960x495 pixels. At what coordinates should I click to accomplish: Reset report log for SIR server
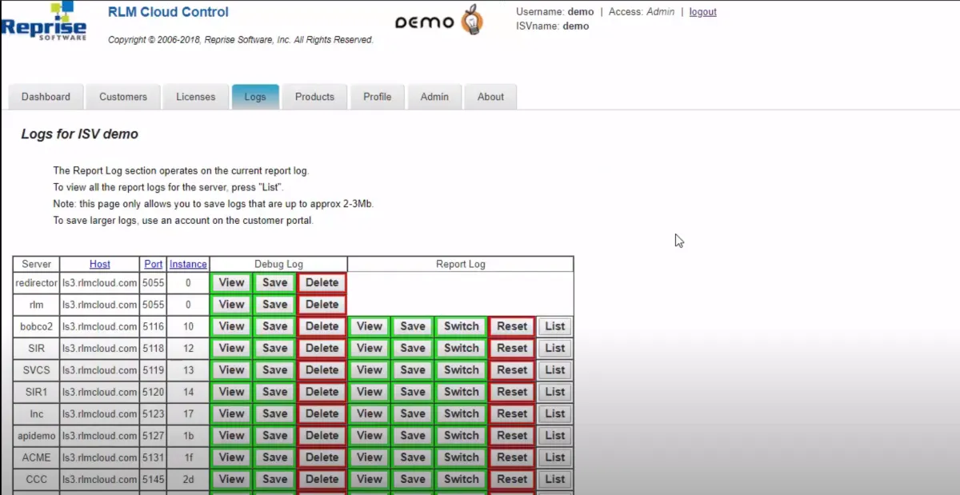(512, 348)
